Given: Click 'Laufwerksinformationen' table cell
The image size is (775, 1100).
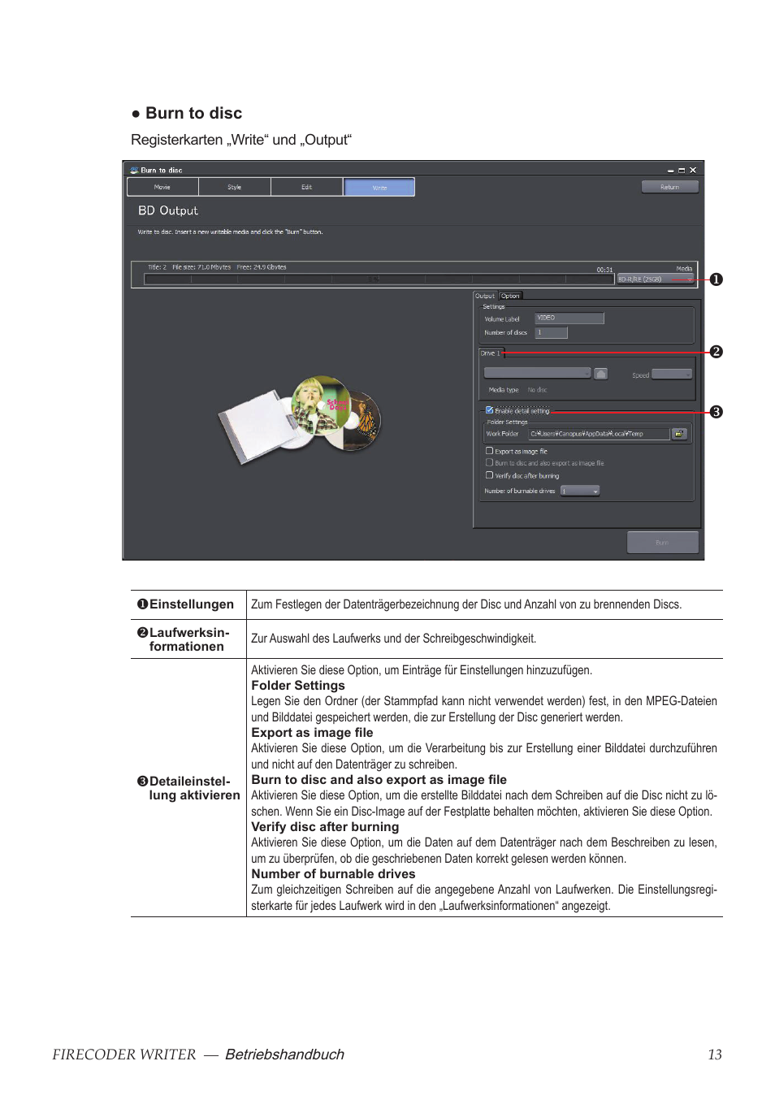Looking at the screenshot, I should pyautogui.click(x=187, y=639).
